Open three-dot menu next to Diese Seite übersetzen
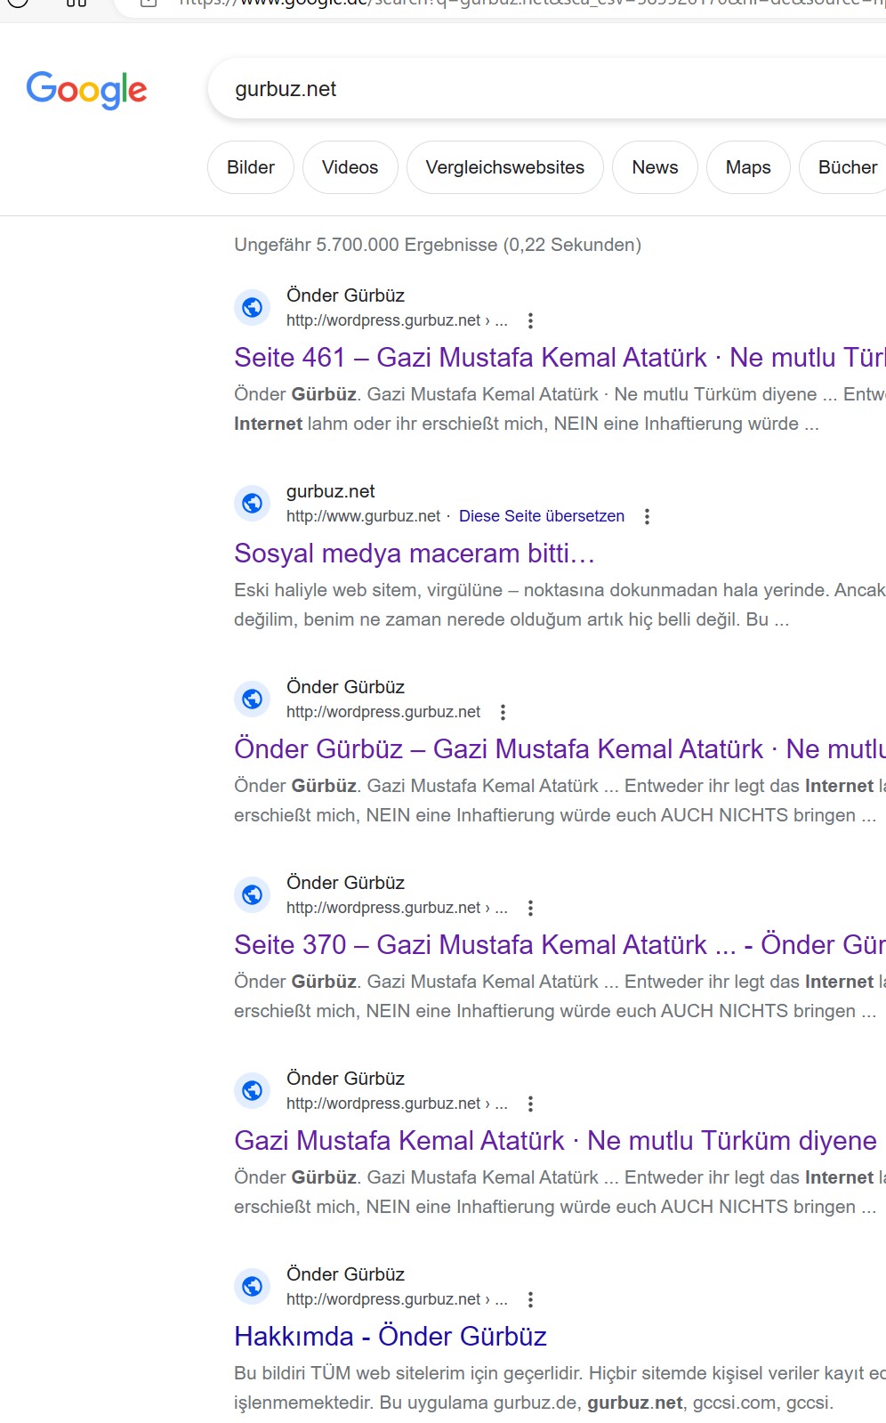 pyautogui.click(x=647, y=516)
